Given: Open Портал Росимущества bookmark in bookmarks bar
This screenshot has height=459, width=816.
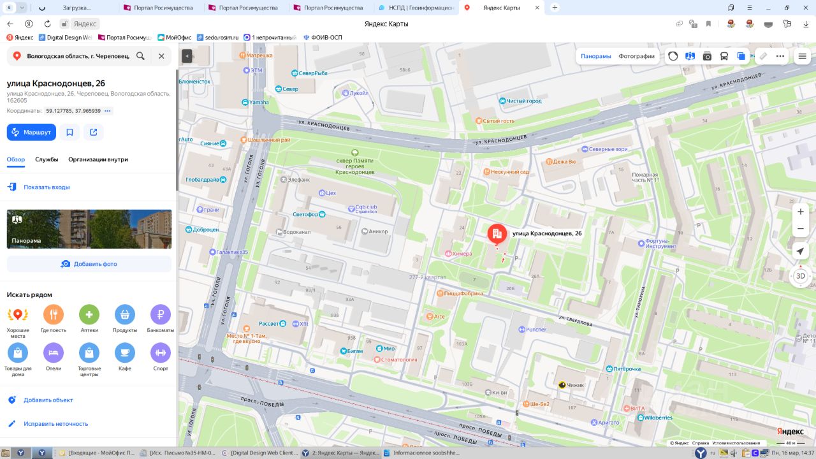Looking at the screenshot, I should tap(124, 38).
